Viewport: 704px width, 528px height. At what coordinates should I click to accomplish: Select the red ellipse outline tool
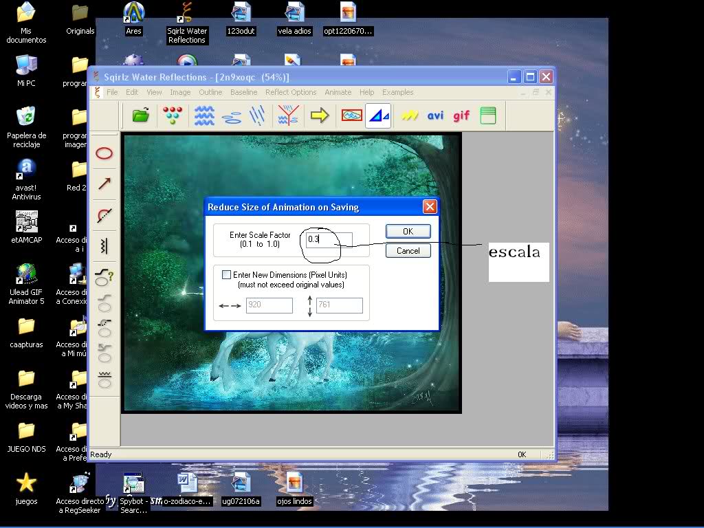104,153
